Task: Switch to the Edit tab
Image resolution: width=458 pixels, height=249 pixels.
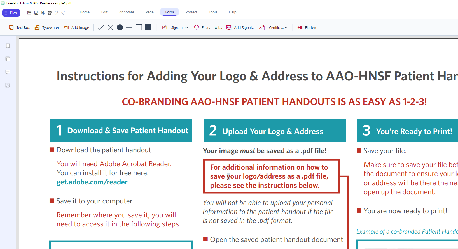Action: coord(104,12)
